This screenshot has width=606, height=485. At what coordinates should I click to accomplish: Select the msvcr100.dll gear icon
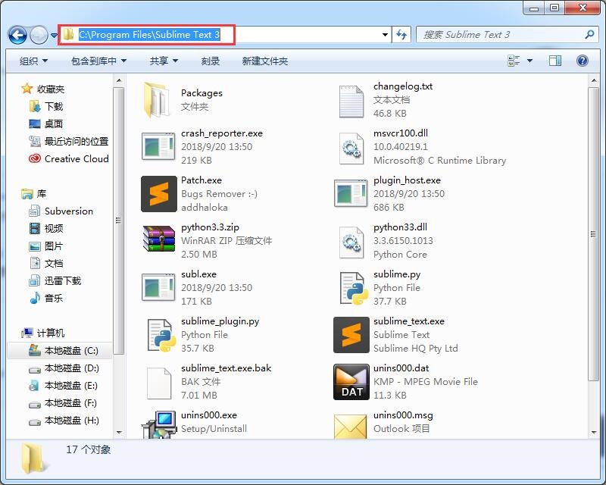pos(351,148)
